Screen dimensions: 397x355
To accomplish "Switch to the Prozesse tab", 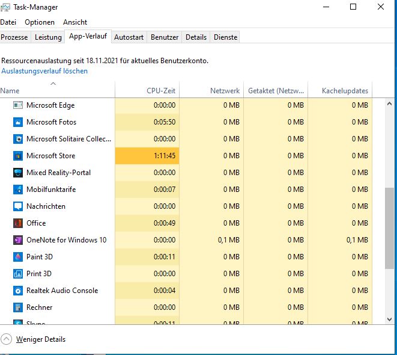I will [14, 37].
